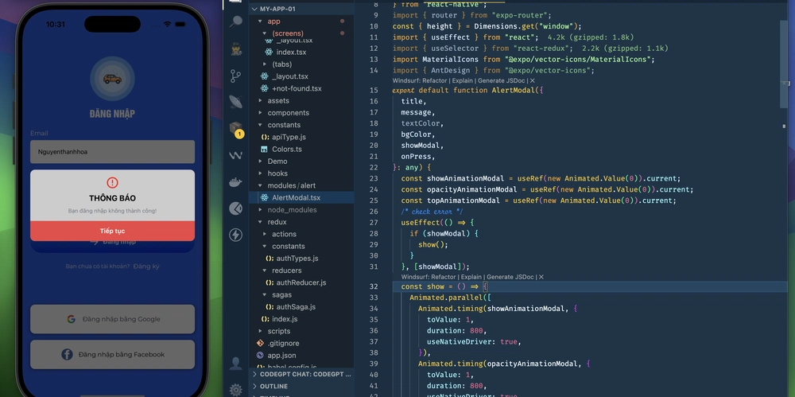The width and height of the screenshot is (795, 397).
Task: Open the Extensions view with badge 1
Action: tap(236, 130)
